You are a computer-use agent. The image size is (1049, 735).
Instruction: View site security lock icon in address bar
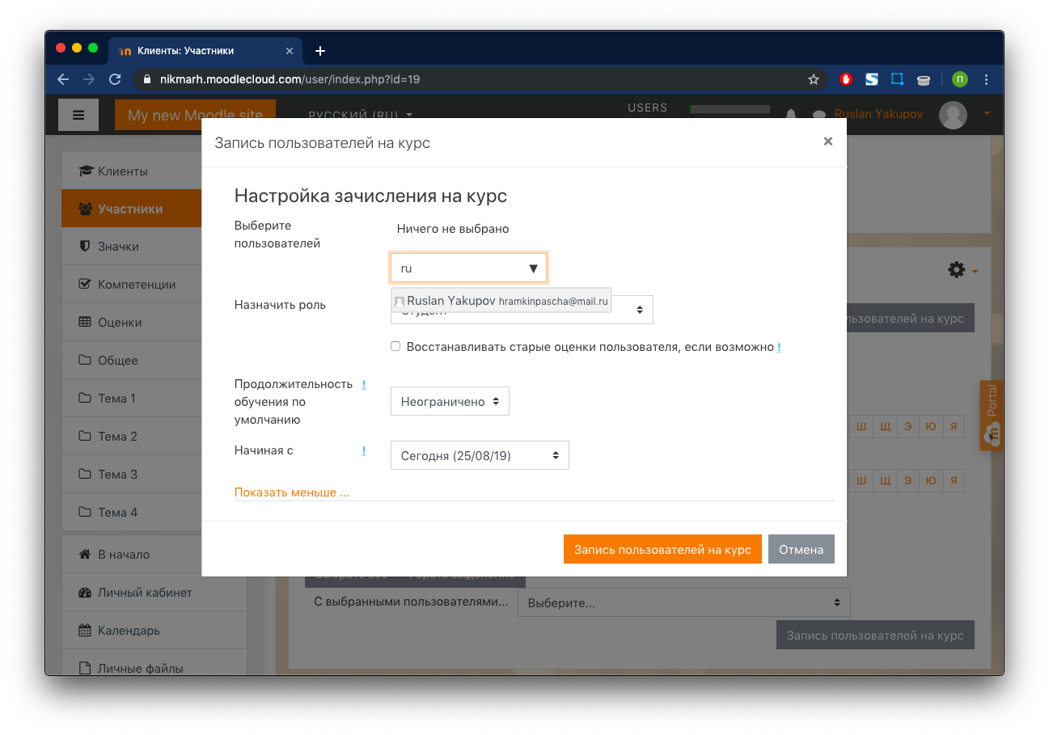click(x=147, y=79)
